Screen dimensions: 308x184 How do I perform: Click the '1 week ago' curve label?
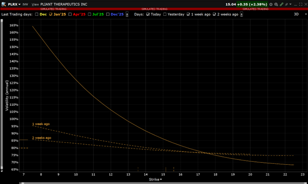coord(41,124)
